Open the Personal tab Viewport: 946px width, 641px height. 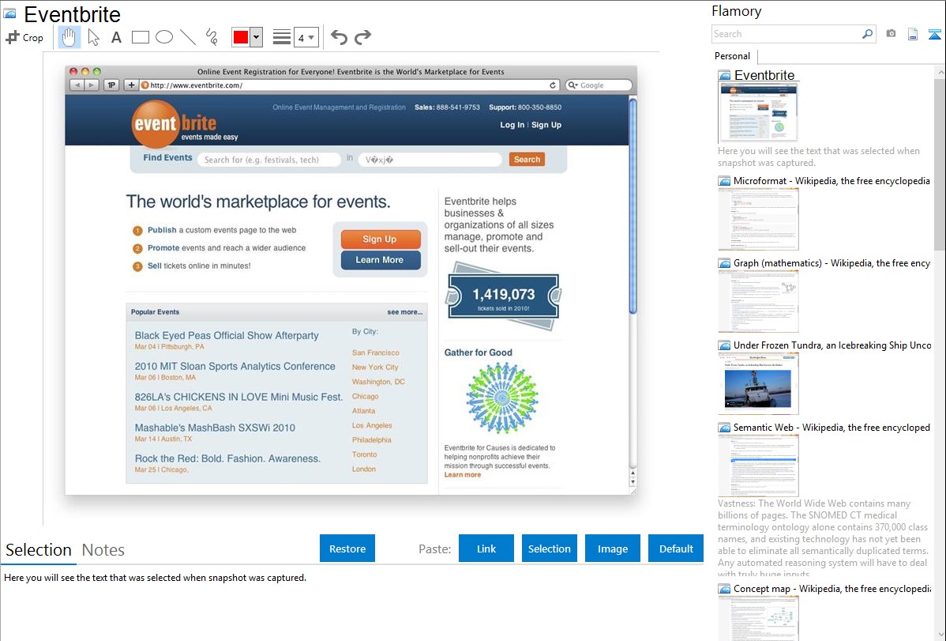732,56
